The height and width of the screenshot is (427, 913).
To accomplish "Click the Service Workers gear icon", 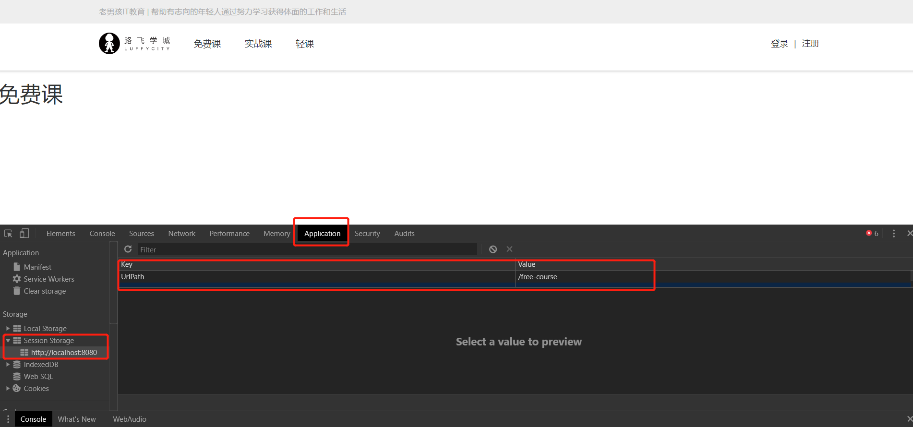I will pyautogui.click(x=17, y=279).
